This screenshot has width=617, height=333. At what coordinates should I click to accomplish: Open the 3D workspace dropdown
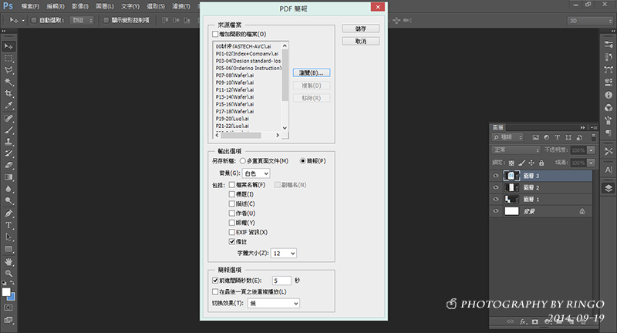coord(590,21)
